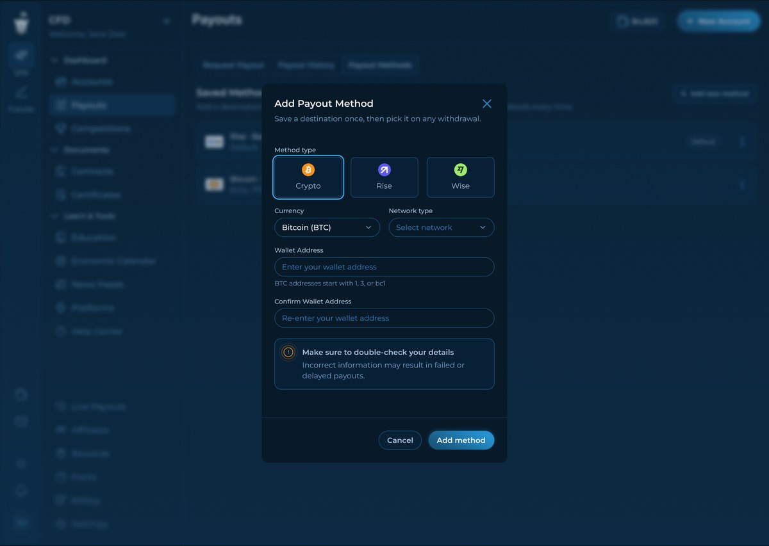The height and width of the screenshot is (546, 769).
Task: Close the Add Payout Method dialog
Action: point(487,104)
